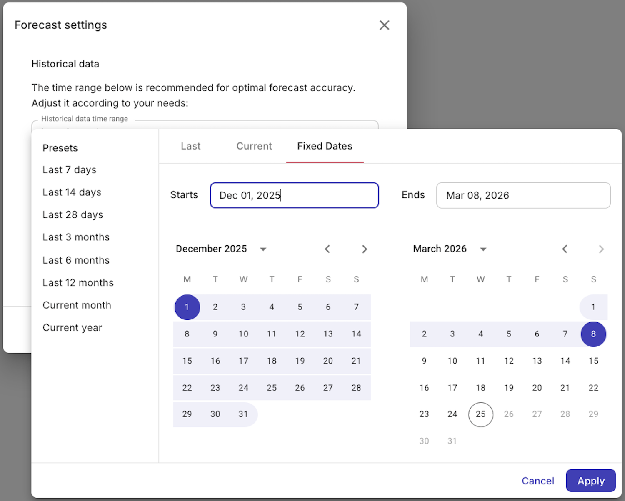
Task: Go to previous month on March calendar
Action: tap(565, 249)
